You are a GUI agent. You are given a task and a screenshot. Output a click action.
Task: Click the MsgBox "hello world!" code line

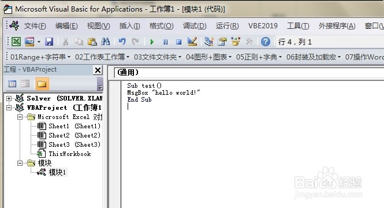click(163, 92)
